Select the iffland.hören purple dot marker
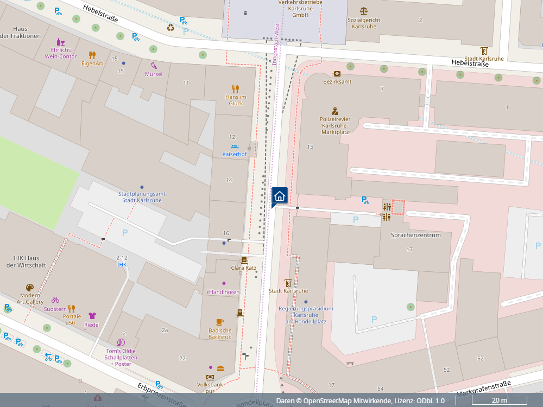 coord(224,283)
